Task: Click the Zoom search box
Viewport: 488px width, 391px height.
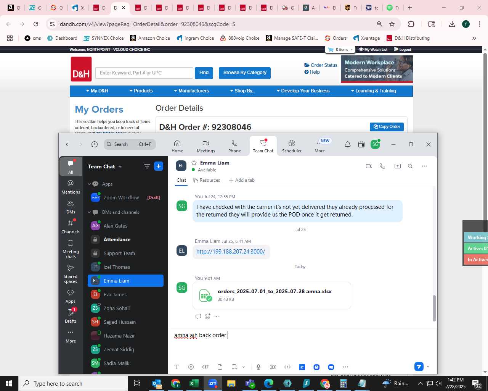Action: [130, 144]
